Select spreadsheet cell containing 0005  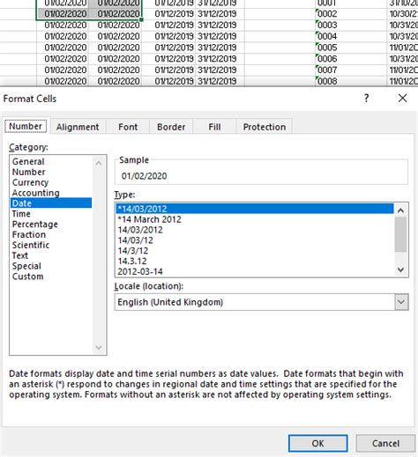(351, 48)
